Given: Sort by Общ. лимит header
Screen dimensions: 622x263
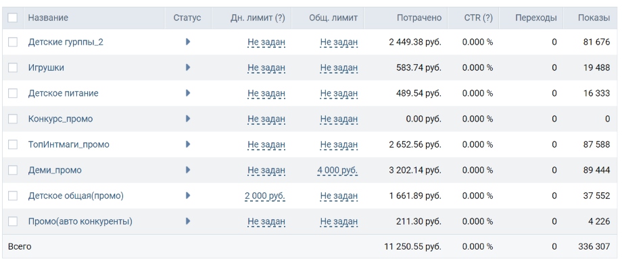Looking at the screenshot, I should [x=333, y=18].
